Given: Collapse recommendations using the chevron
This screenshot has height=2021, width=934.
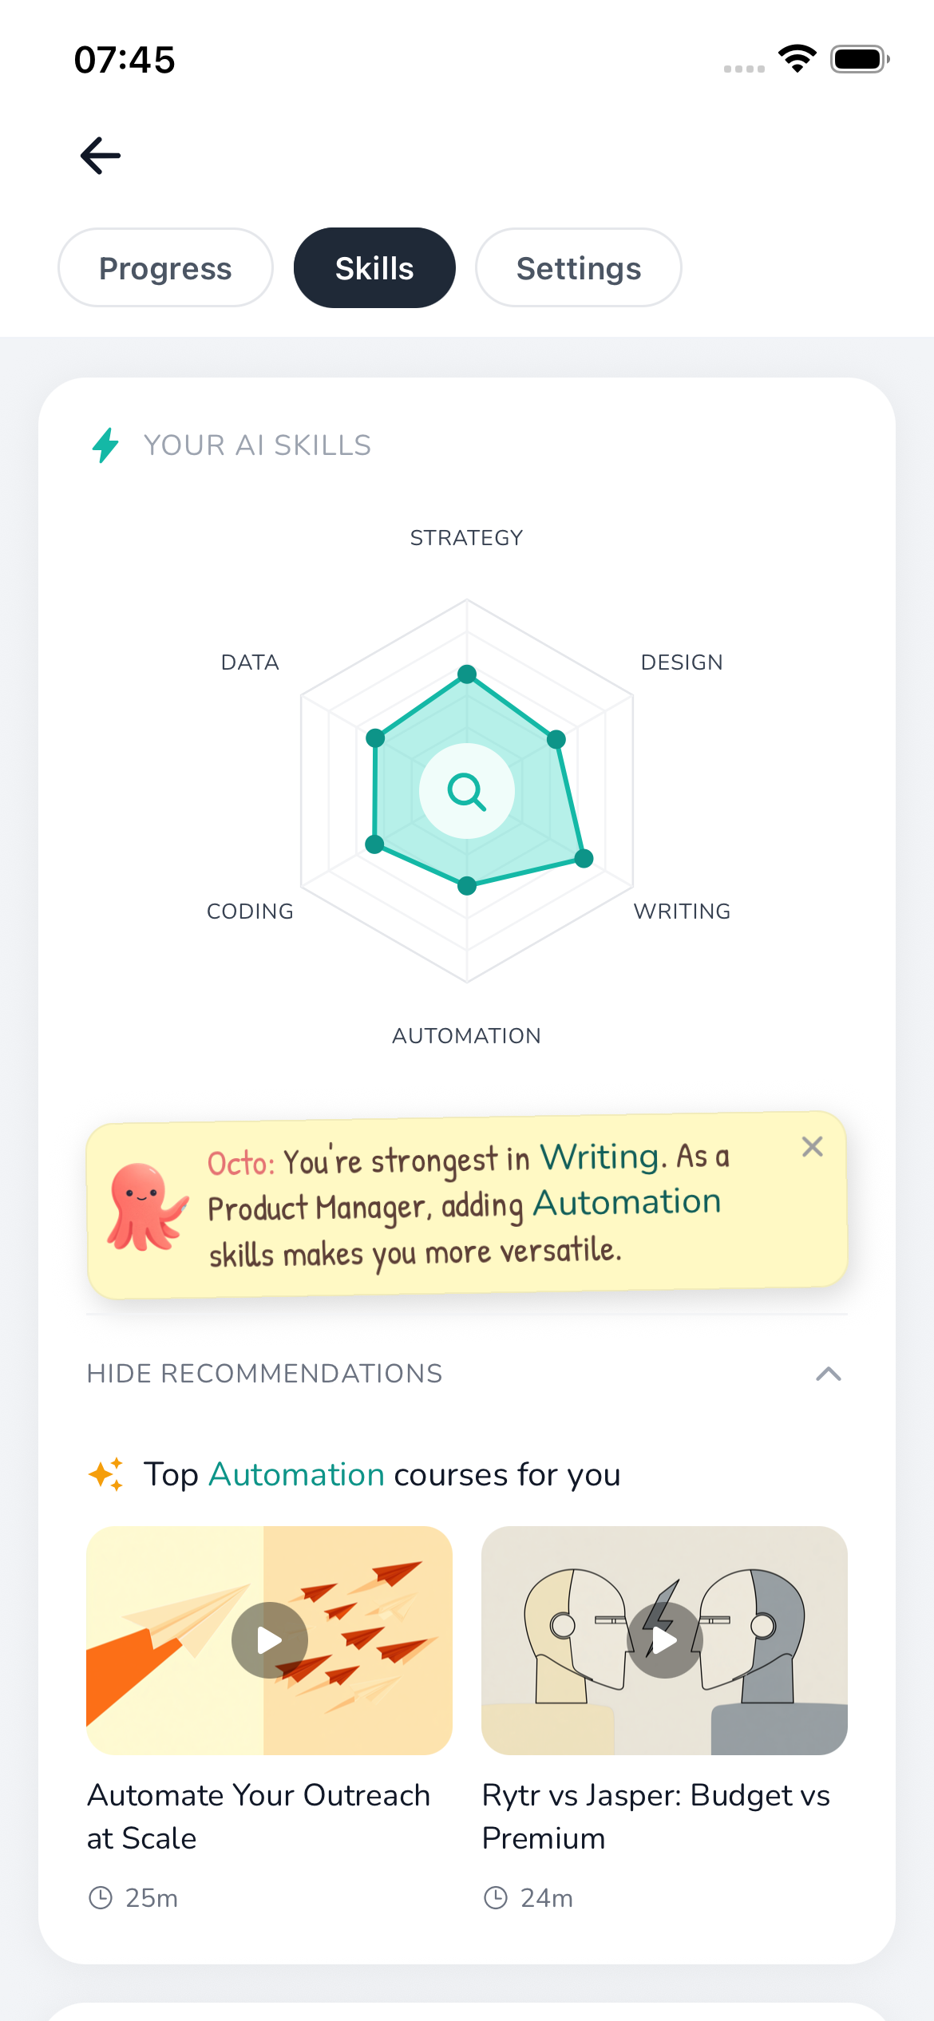Looking at the screenshot, I should coord(828,1374).
